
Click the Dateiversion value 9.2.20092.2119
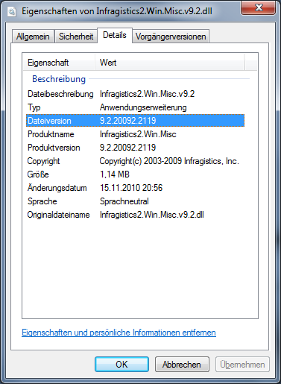coord(127,121)
